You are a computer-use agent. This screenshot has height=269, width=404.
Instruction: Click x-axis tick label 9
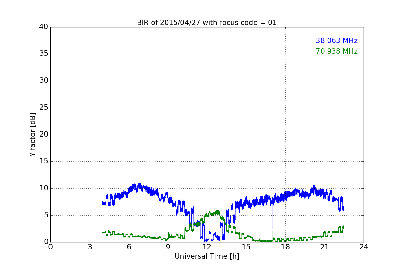(x=168, y=247)
